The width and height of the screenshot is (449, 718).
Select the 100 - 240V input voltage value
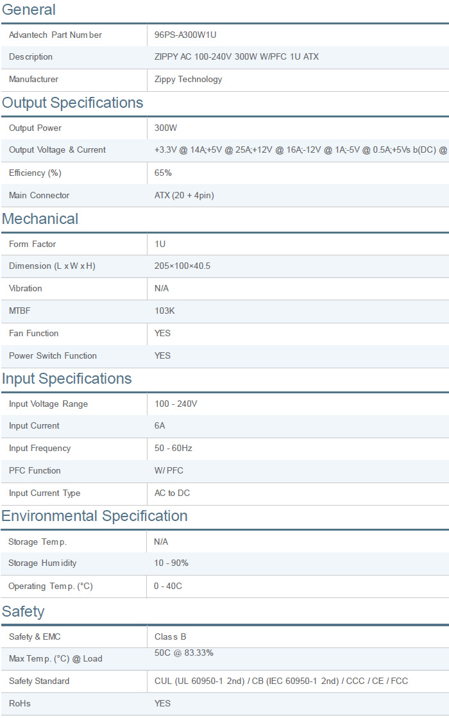coord(176,404)
